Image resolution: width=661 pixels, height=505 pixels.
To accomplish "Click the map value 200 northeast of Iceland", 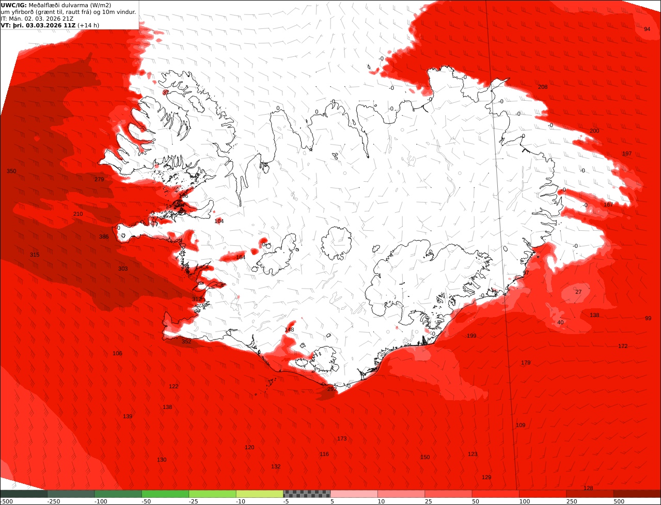I will (x=594, y=131).
